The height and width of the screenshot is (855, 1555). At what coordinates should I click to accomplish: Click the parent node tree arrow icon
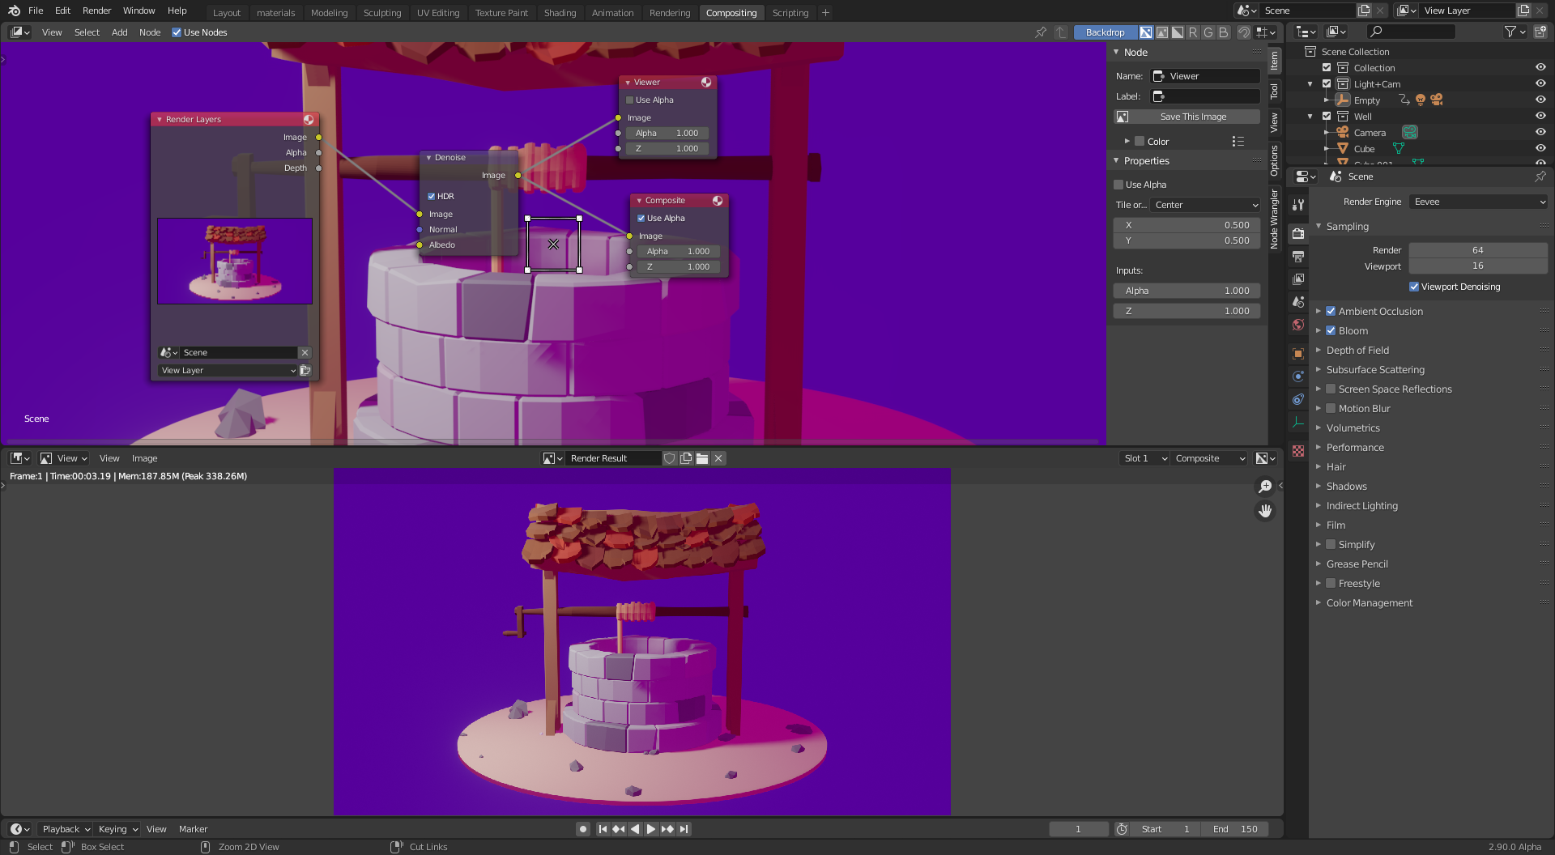coord(1061,32)
